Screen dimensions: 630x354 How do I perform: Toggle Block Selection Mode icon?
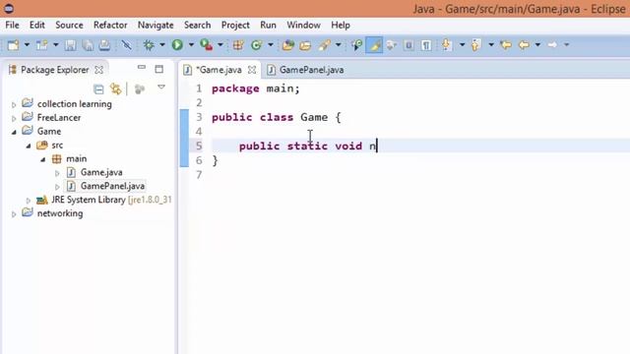(x=409, y=45)
